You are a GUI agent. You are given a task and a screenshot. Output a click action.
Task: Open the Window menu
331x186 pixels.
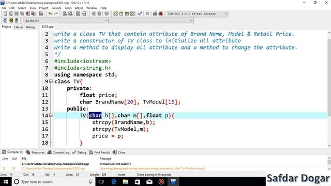(x=92, y=8)
